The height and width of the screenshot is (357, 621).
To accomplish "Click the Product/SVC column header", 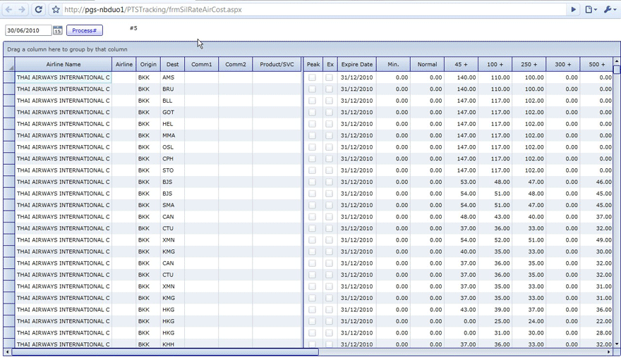I will 277,64.
